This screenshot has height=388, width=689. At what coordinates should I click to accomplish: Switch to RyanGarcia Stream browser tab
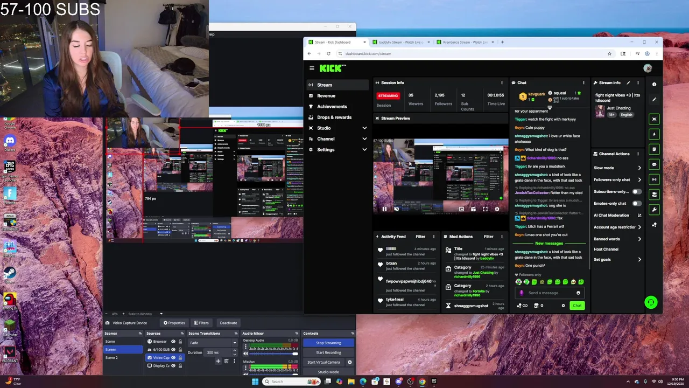pyautogui.click(x=465, y=42)
